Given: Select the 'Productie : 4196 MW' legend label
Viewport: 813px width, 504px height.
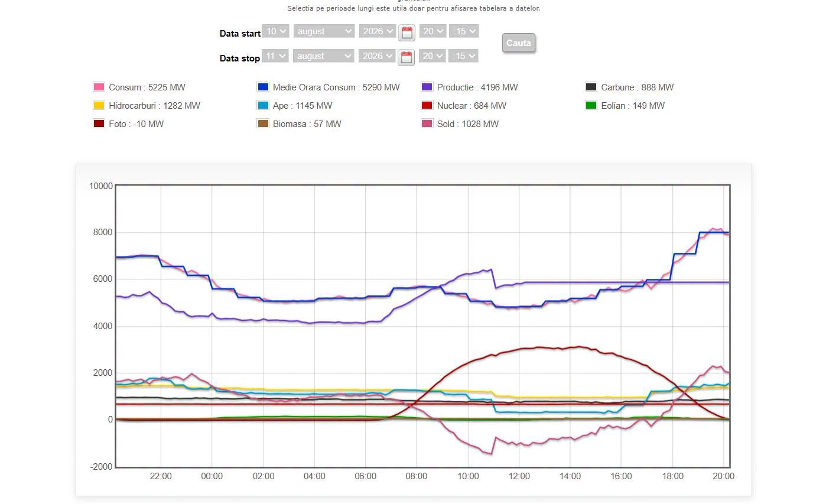Looking at the screenshot, I should tap(477, 87).
